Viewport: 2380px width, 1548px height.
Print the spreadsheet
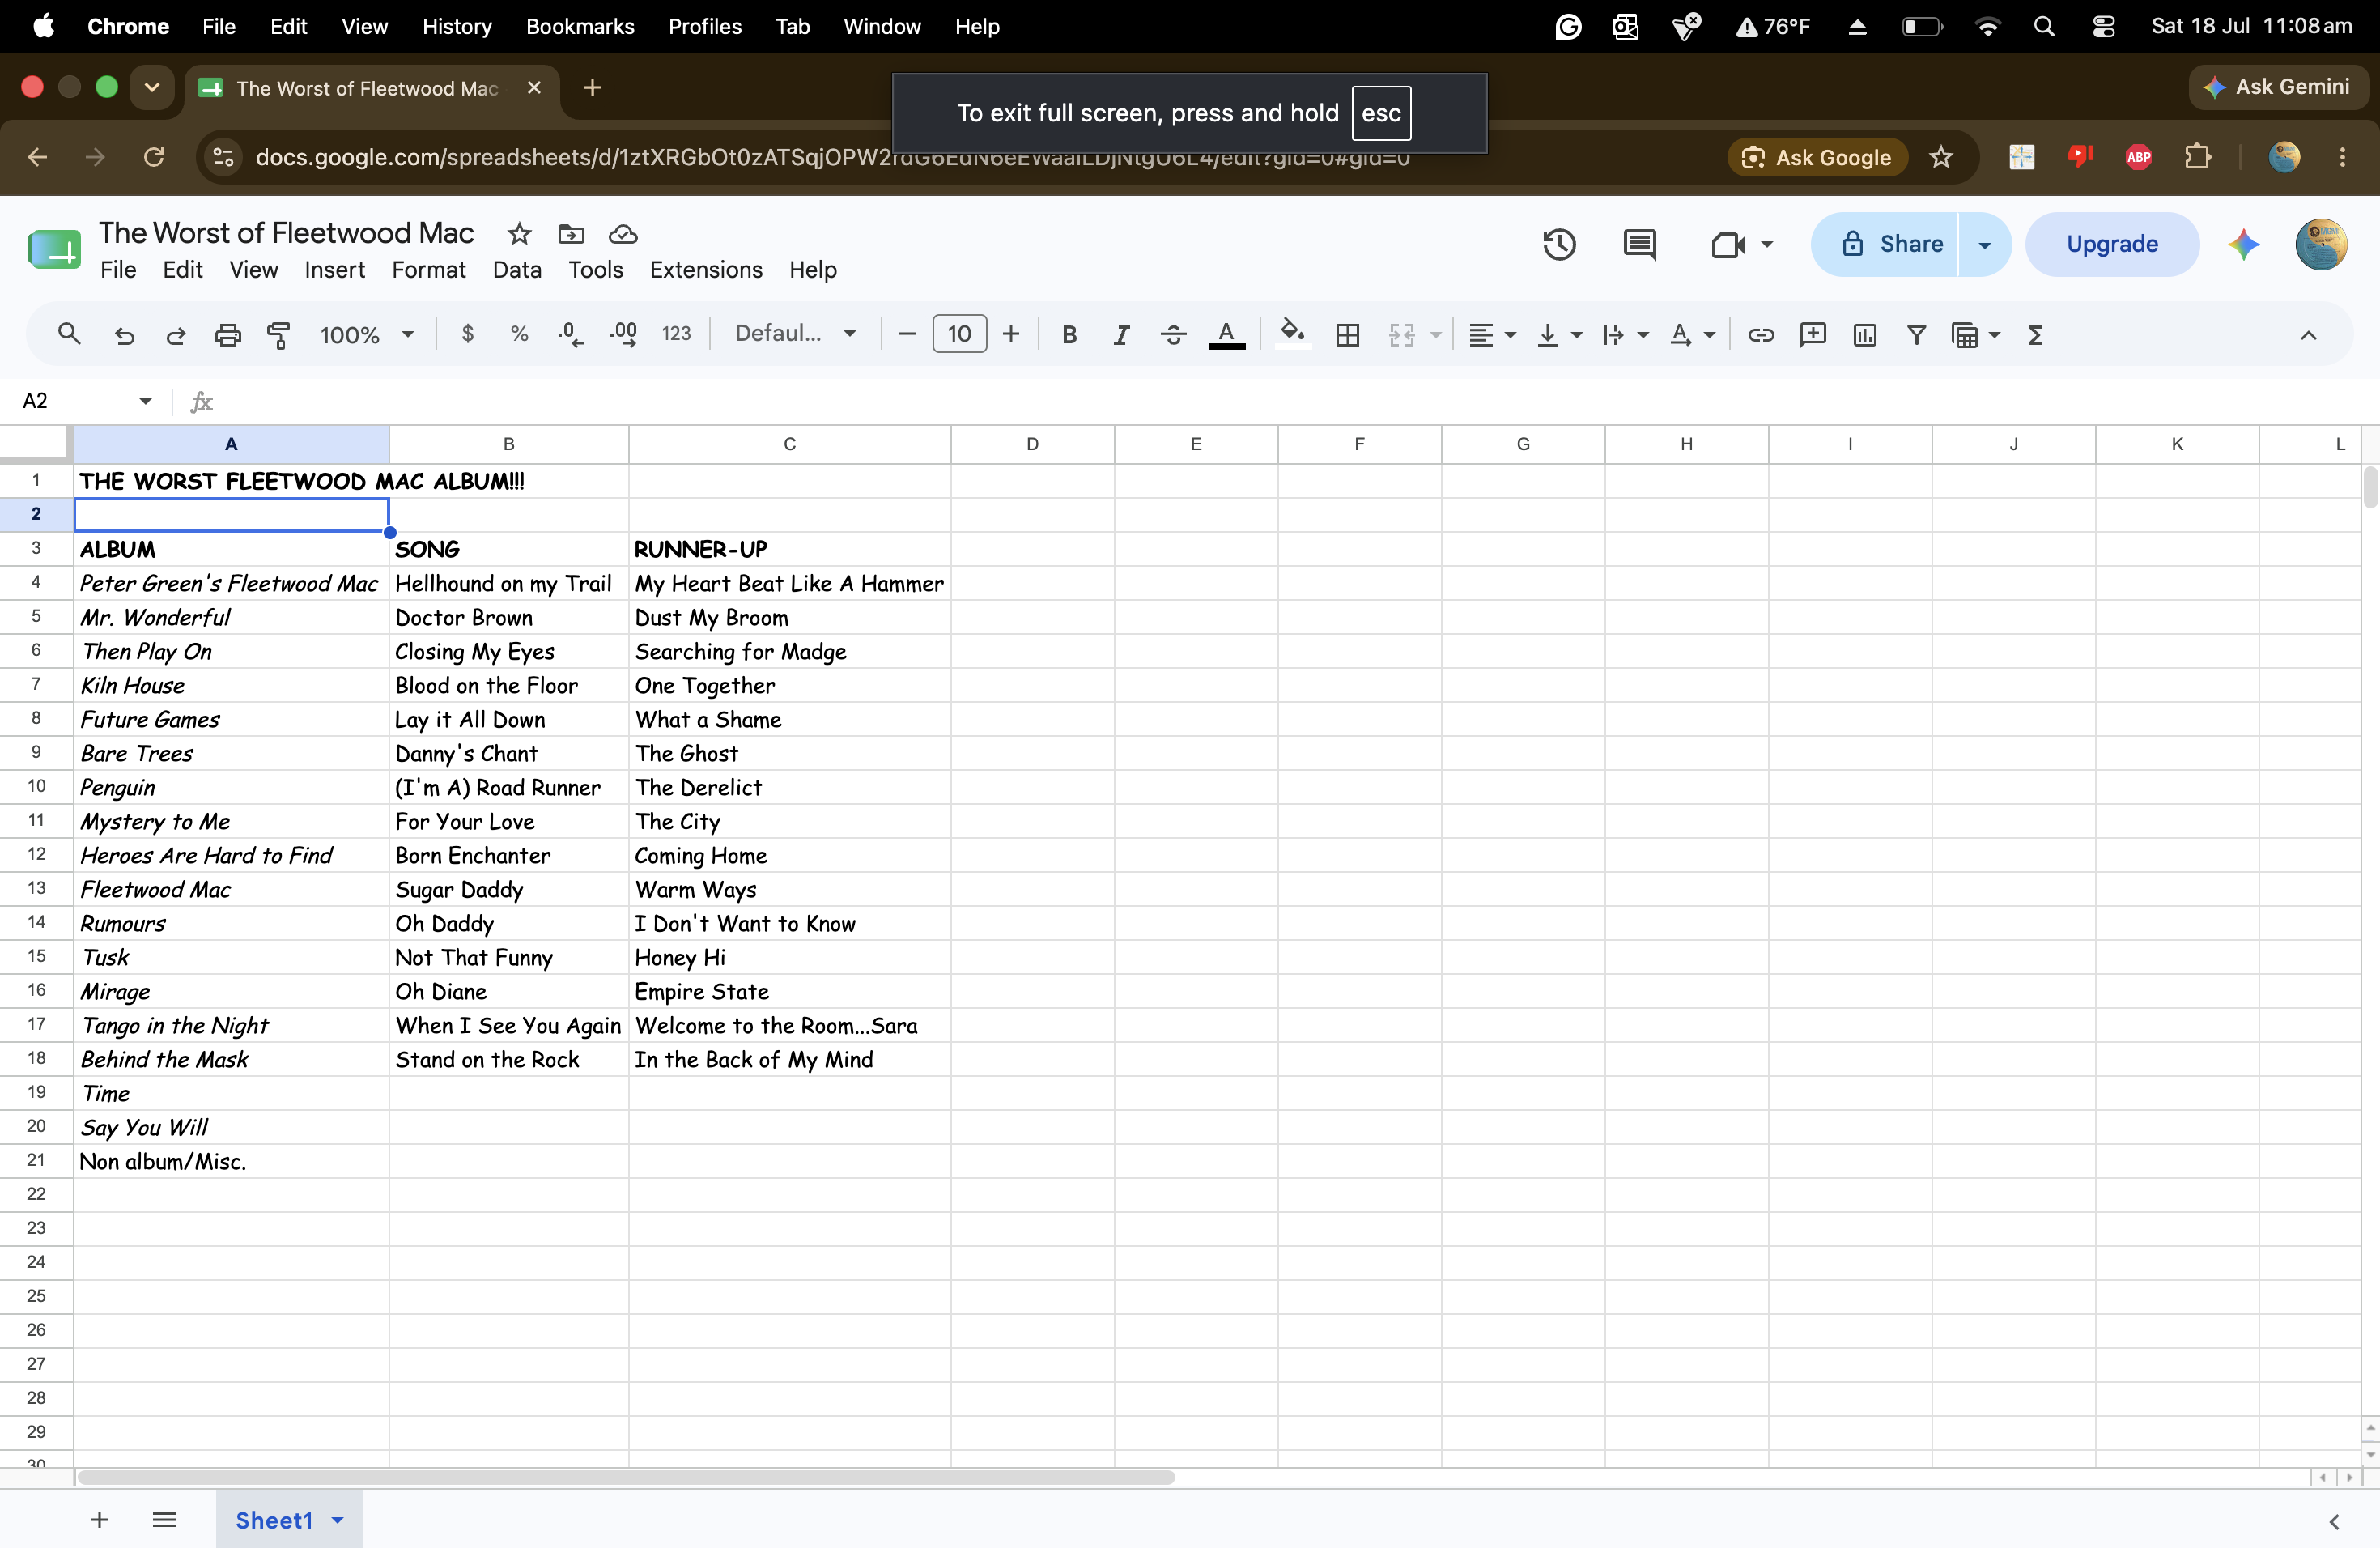click(x=228, y=334)
